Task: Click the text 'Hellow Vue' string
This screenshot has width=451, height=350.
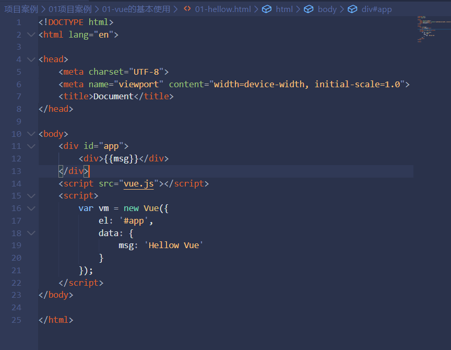Action: 174,245
